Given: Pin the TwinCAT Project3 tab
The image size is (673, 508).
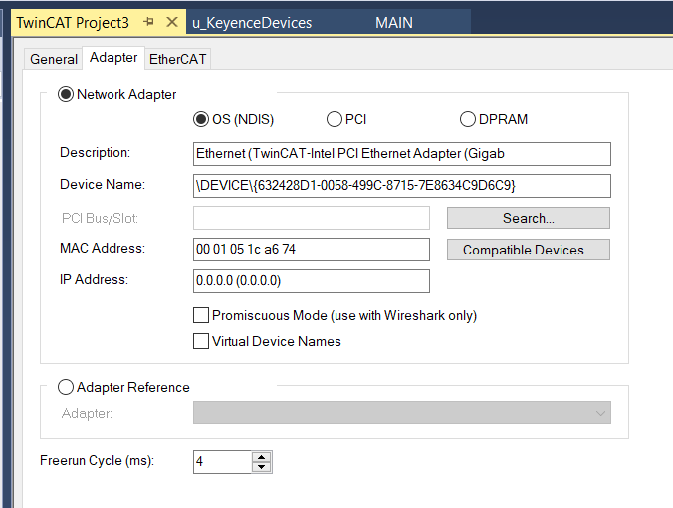Looking at the screenshot, I should (x=149, y=22).
